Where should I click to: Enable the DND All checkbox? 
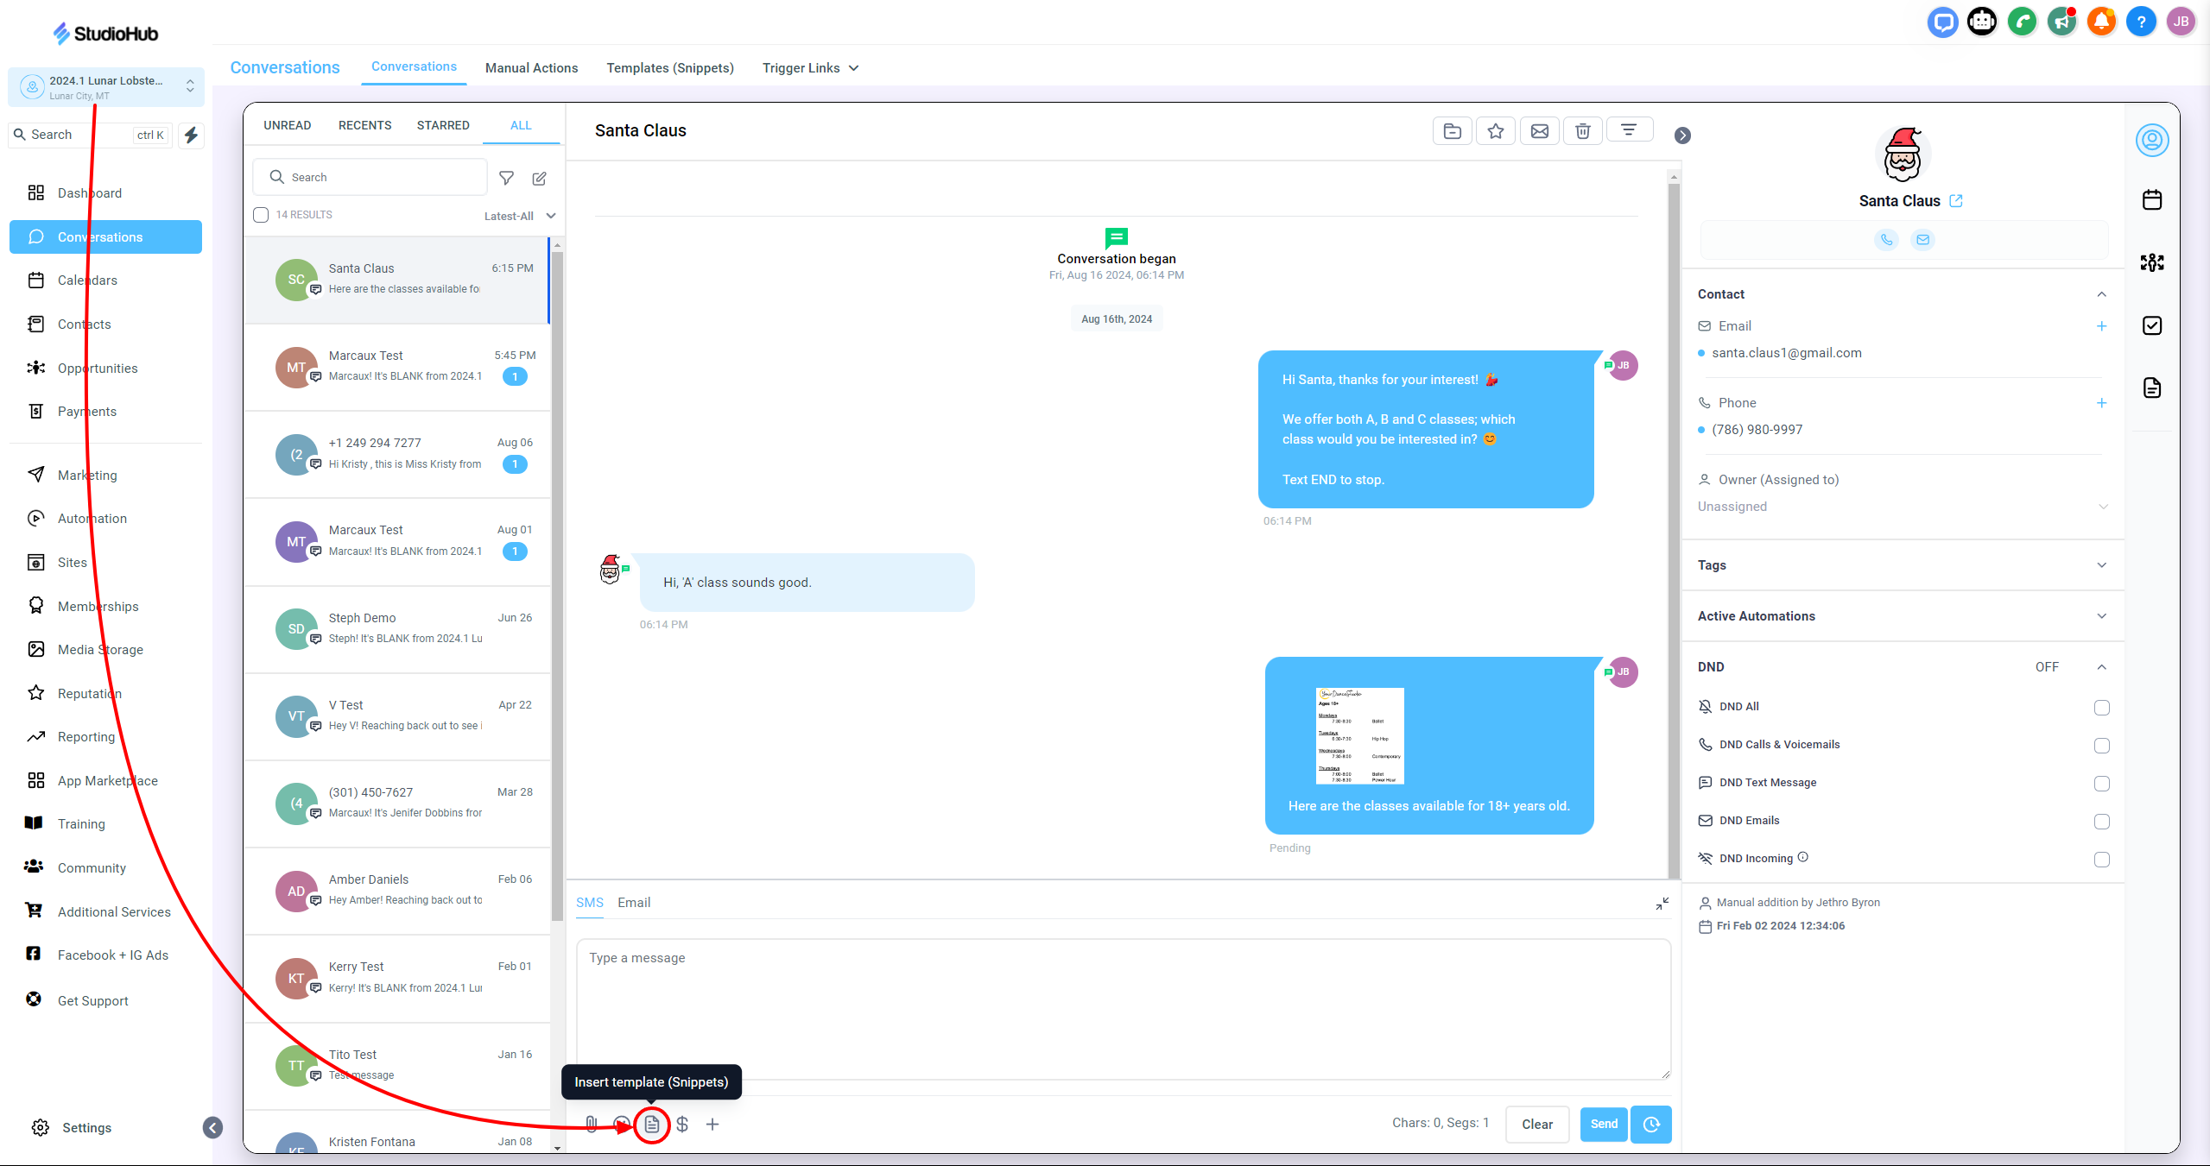[2101, 708]
